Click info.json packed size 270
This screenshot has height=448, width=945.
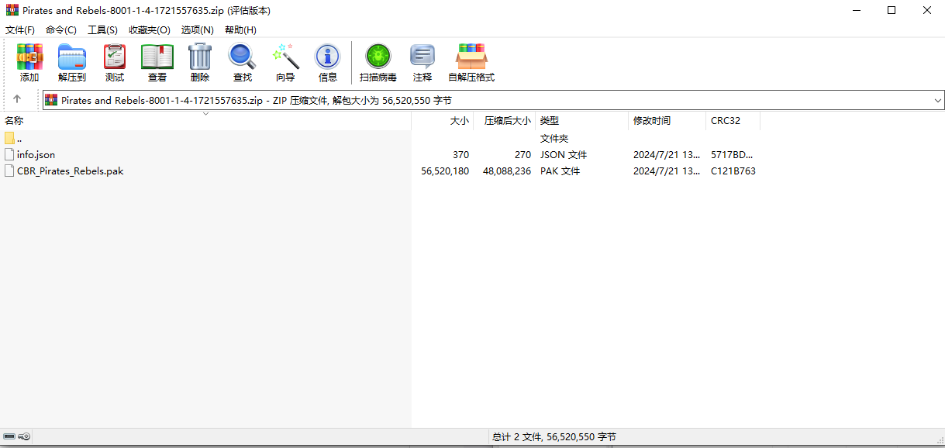pos(523,154)
